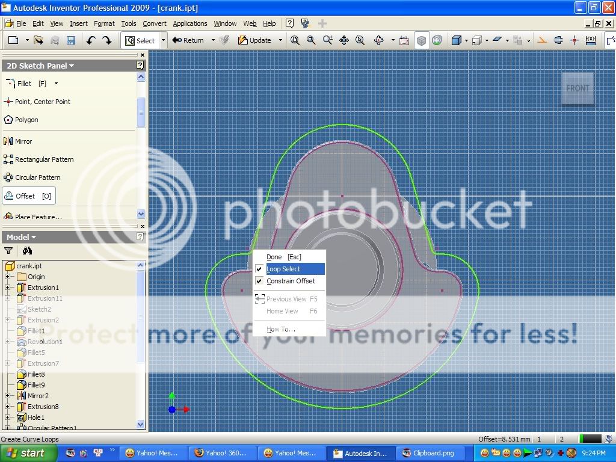Click the FRONT view cube face
This screenshot has width=616, height=462.
[x=577, y=88]
